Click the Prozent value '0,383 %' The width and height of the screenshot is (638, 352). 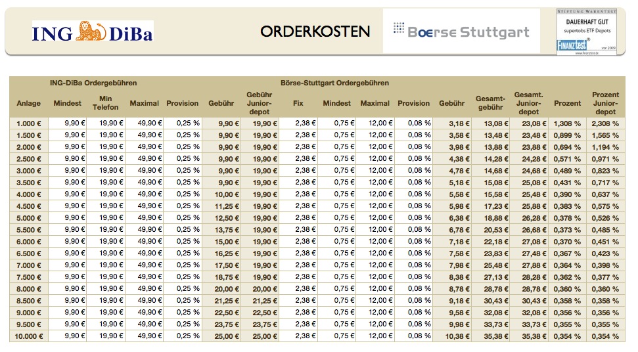(x=567, y=206)
